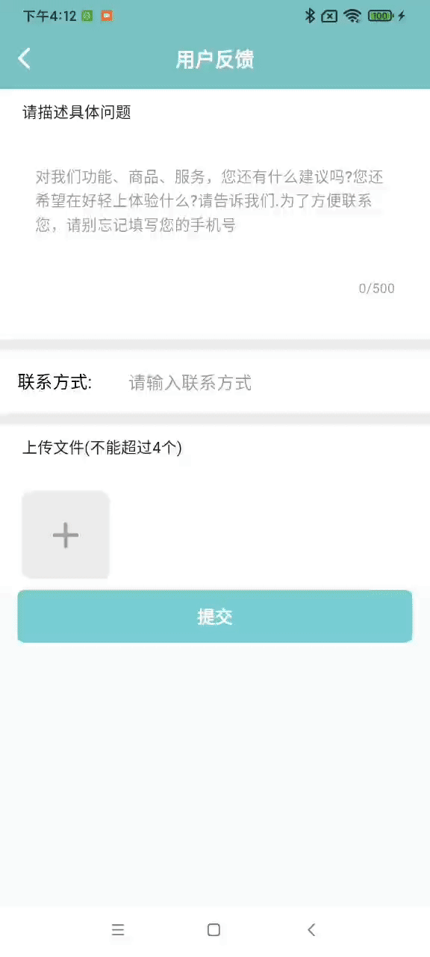Tap the 用户反馈 title text
Viewport: 430px width, 957px height.
215,59
